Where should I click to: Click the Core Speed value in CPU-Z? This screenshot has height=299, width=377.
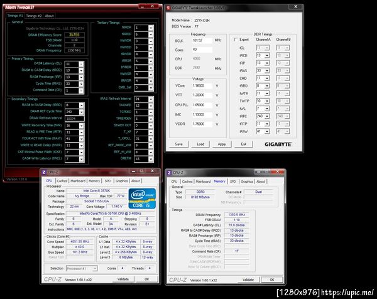[80, 242]
